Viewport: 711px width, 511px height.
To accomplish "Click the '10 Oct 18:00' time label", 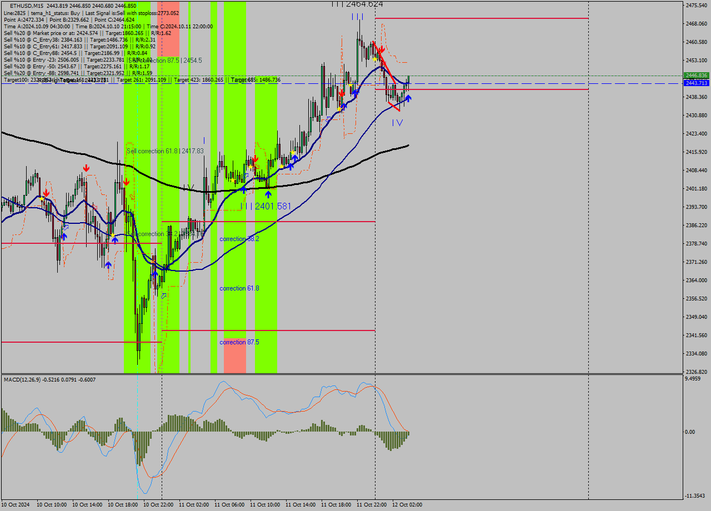I will point(123,505).
